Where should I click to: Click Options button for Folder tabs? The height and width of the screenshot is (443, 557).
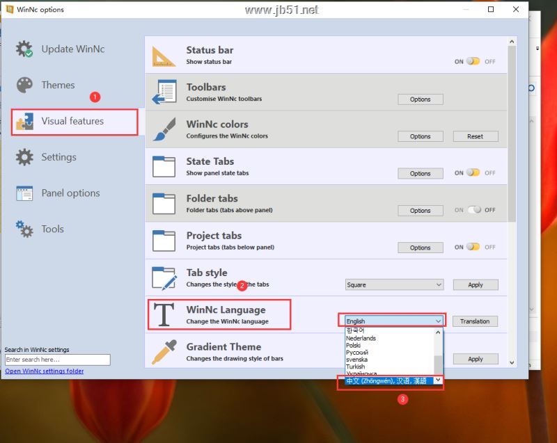(421, 210)
